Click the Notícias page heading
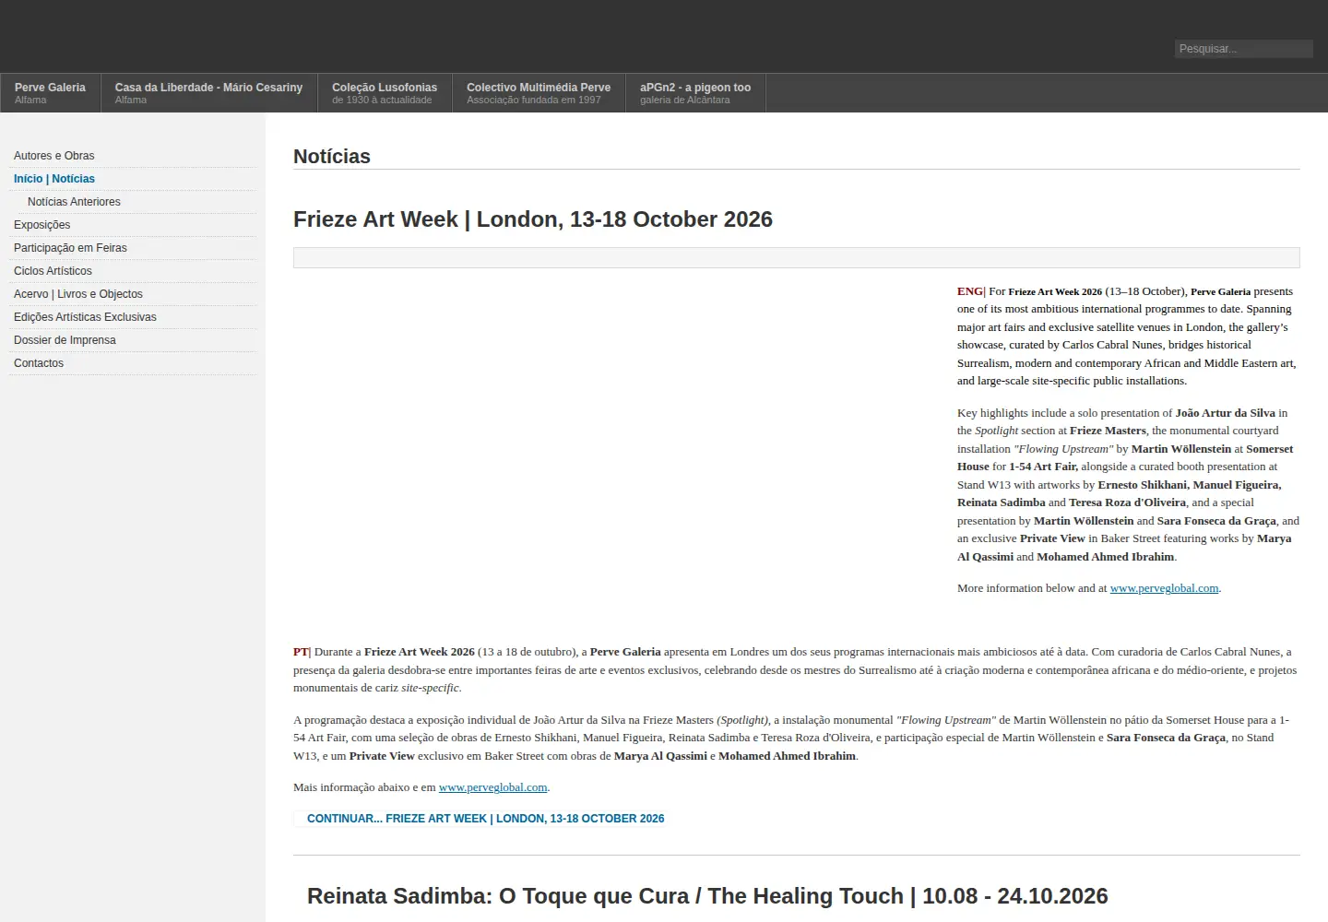This screenshot has height=922, width=1328. pyautogui.click(x=332, y=157)
